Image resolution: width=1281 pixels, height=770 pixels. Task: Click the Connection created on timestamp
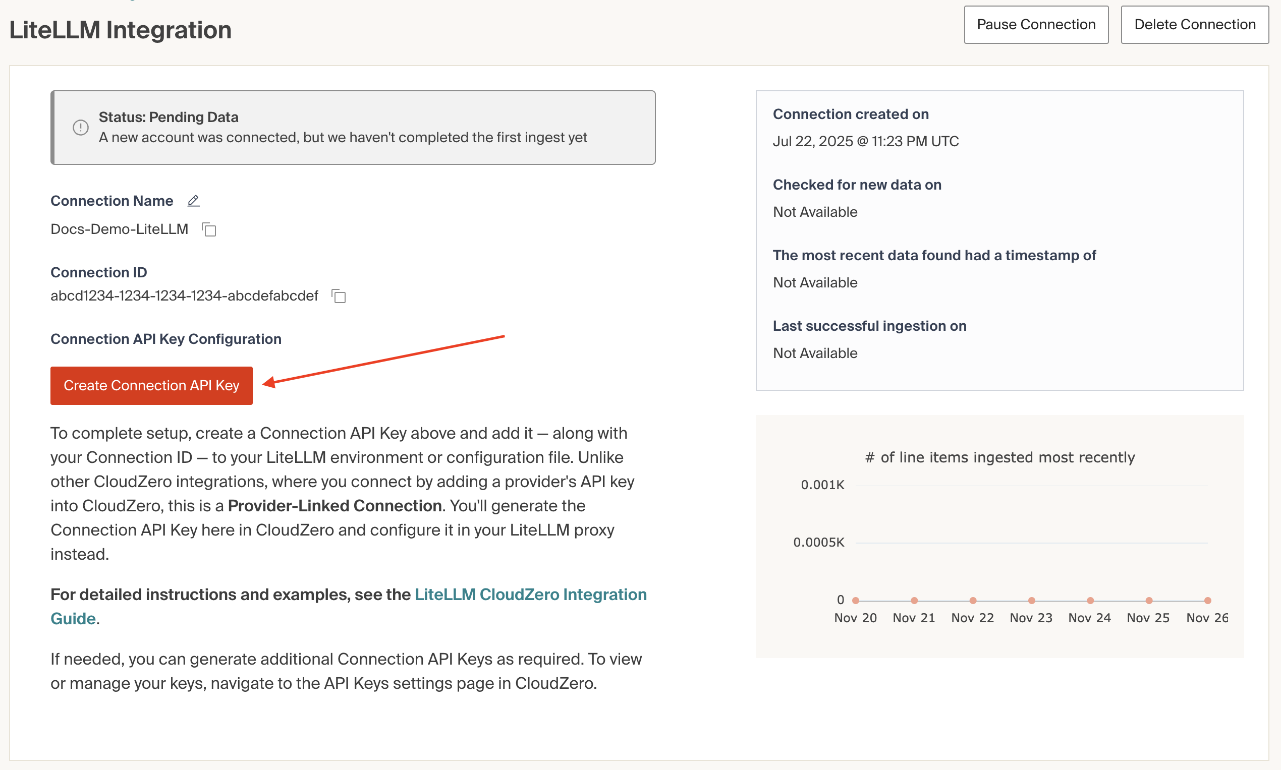pos(865,141)
